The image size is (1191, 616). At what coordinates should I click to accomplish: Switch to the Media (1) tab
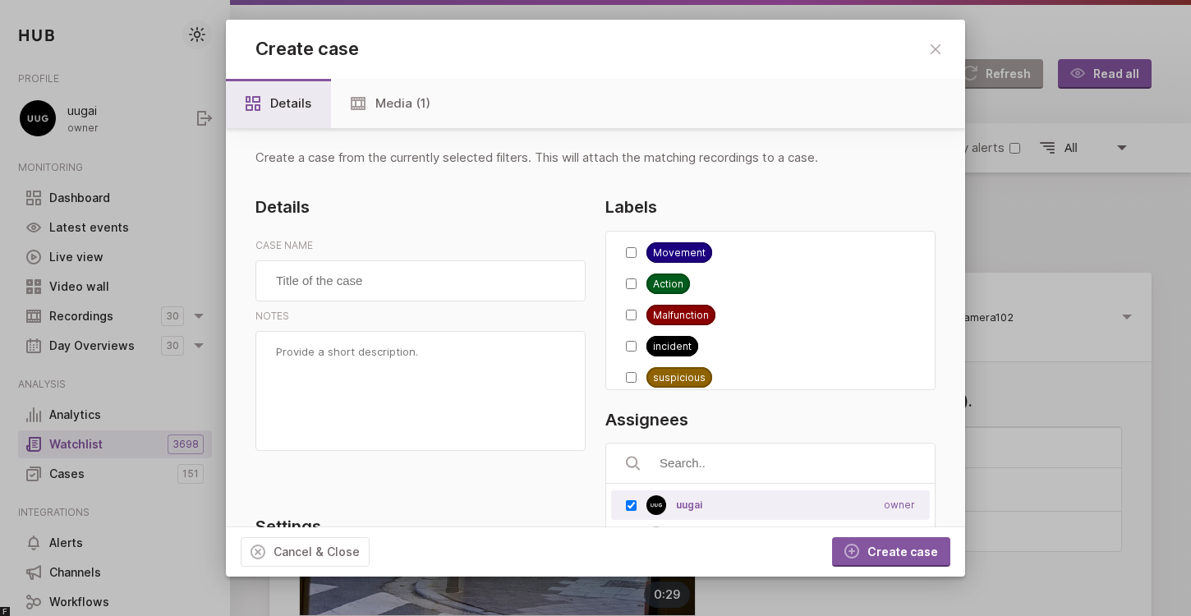pos(390,103)
